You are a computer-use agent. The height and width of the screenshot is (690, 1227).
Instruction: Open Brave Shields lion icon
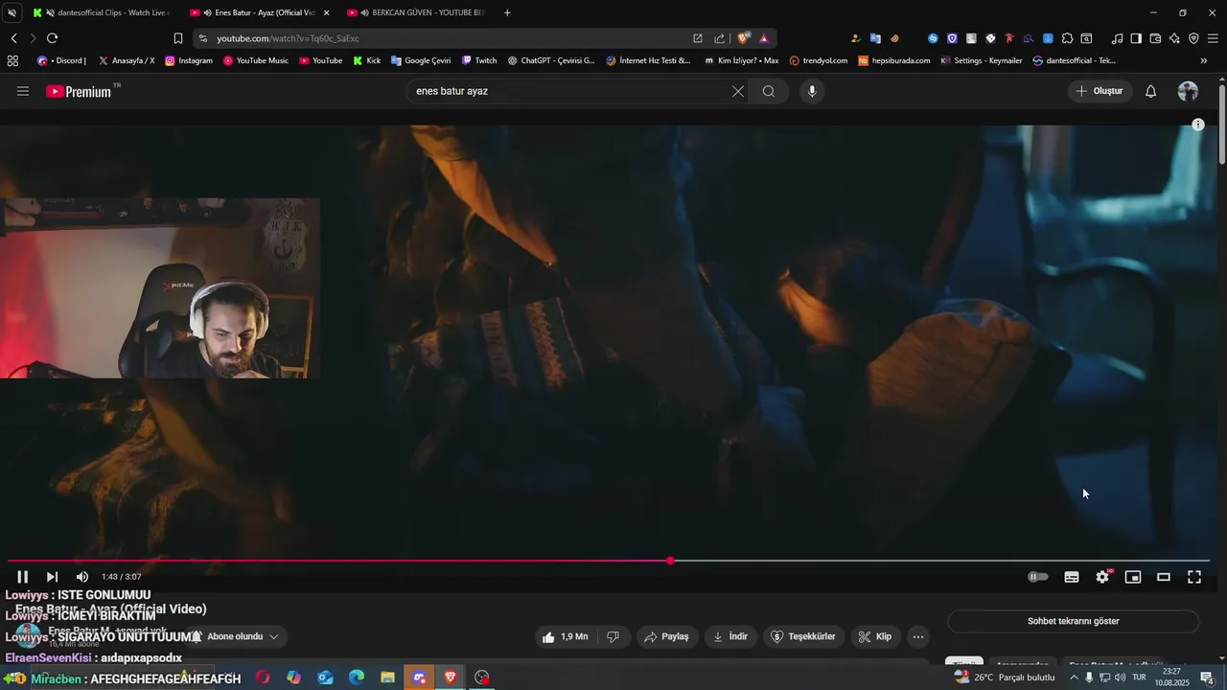[x=743, y=38]
